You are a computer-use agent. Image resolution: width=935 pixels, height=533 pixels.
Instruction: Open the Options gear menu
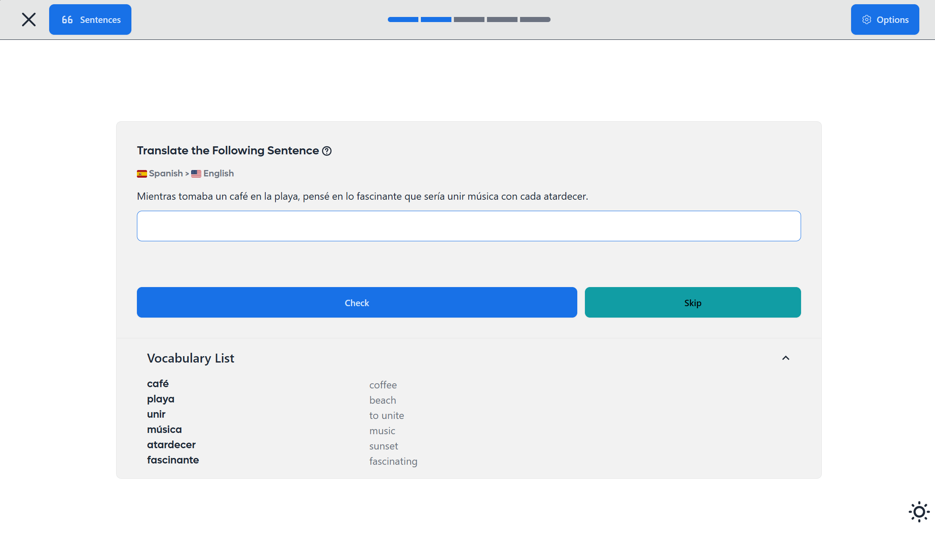[x=885, y=20]
